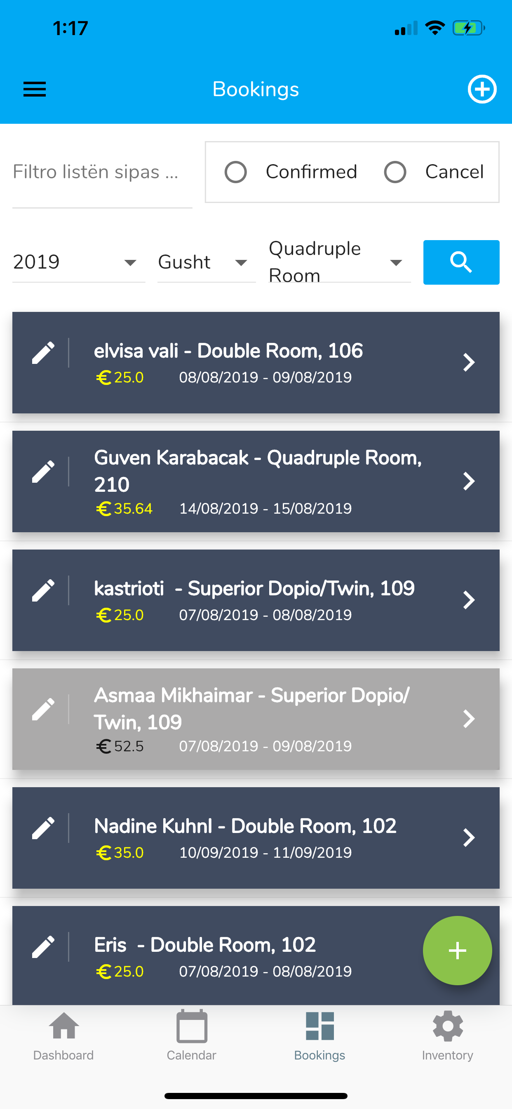Open elvisa vali booking details chevron
Viewport: 512px width, 1109px height.
469,362
